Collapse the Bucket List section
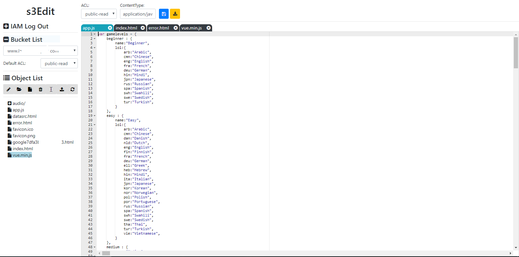The height and width of the screenshot is (257, 519). click(x=6, y=39)
